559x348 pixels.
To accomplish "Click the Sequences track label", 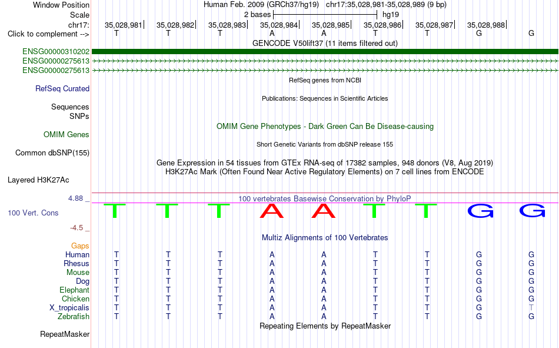I will (x=70, y=107).
